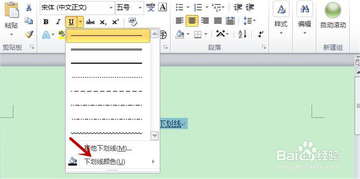Click the Multilevel list icon

216,7
